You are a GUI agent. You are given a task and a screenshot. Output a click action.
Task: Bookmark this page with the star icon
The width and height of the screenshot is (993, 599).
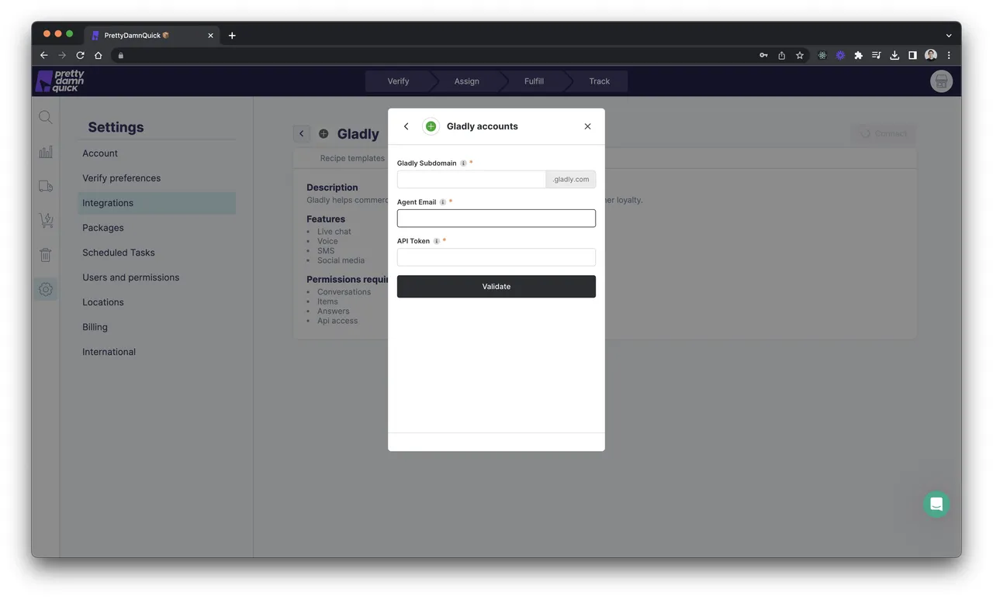click(x=800, y=55)
